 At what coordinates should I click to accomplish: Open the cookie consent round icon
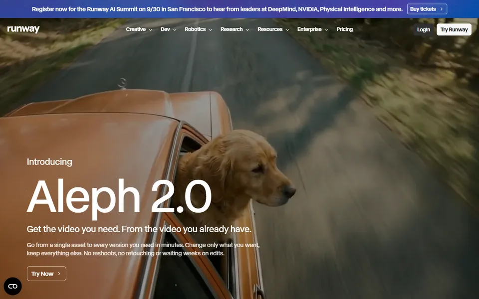point(12,286)
